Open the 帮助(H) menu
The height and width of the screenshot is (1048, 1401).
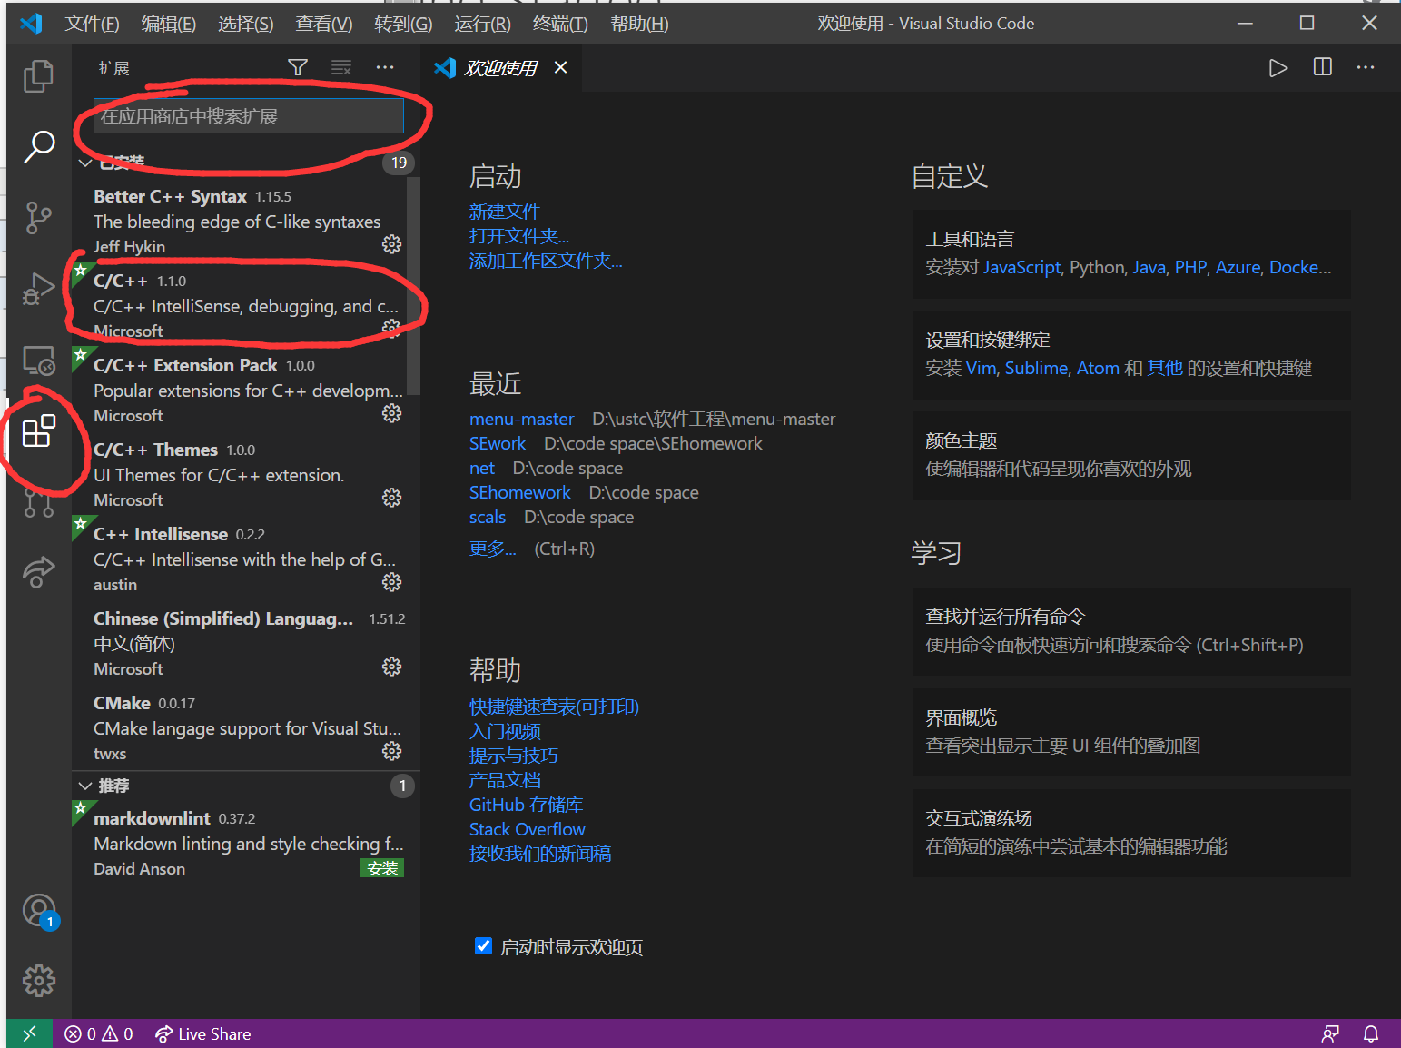click(x=639, y=24)
